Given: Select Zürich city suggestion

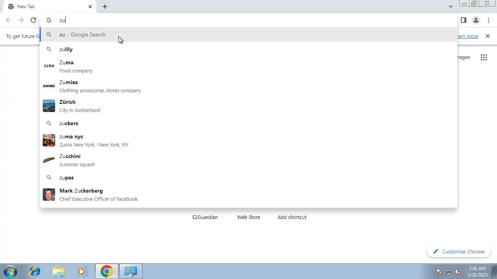Looking at the screenshot, I should [x=248, y=106].
